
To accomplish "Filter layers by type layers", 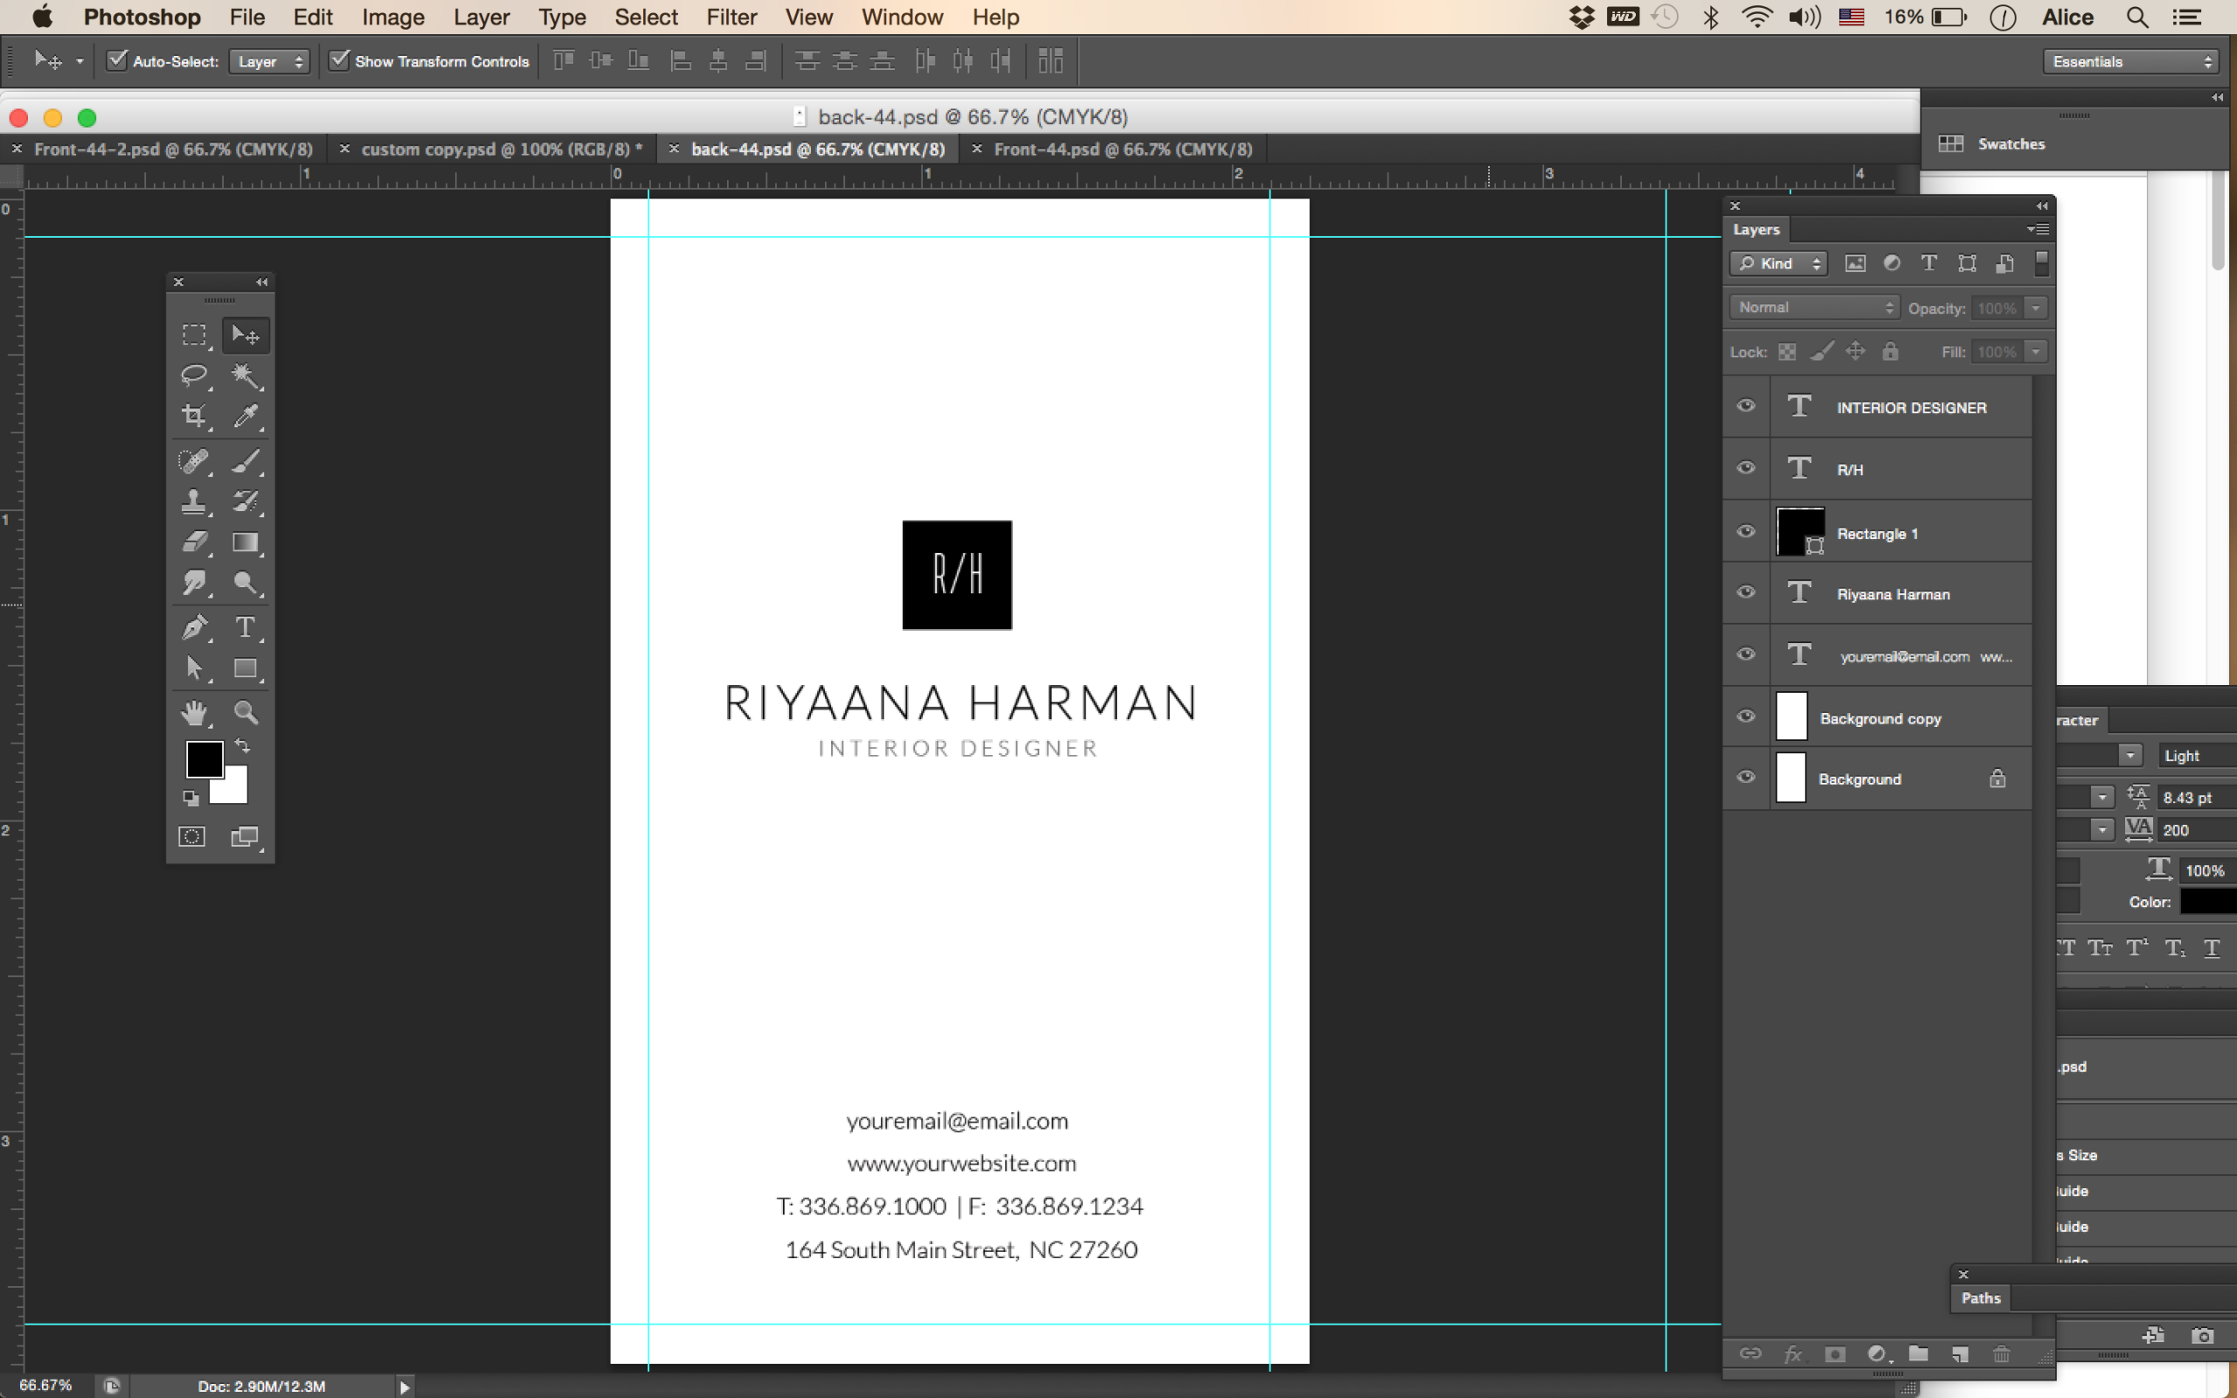I will pos(1929,264).
